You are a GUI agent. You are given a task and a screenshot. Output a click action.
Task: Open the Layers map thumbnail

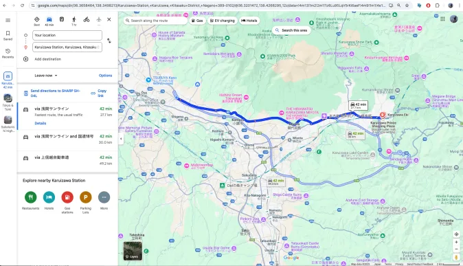(x=133, y=251)
